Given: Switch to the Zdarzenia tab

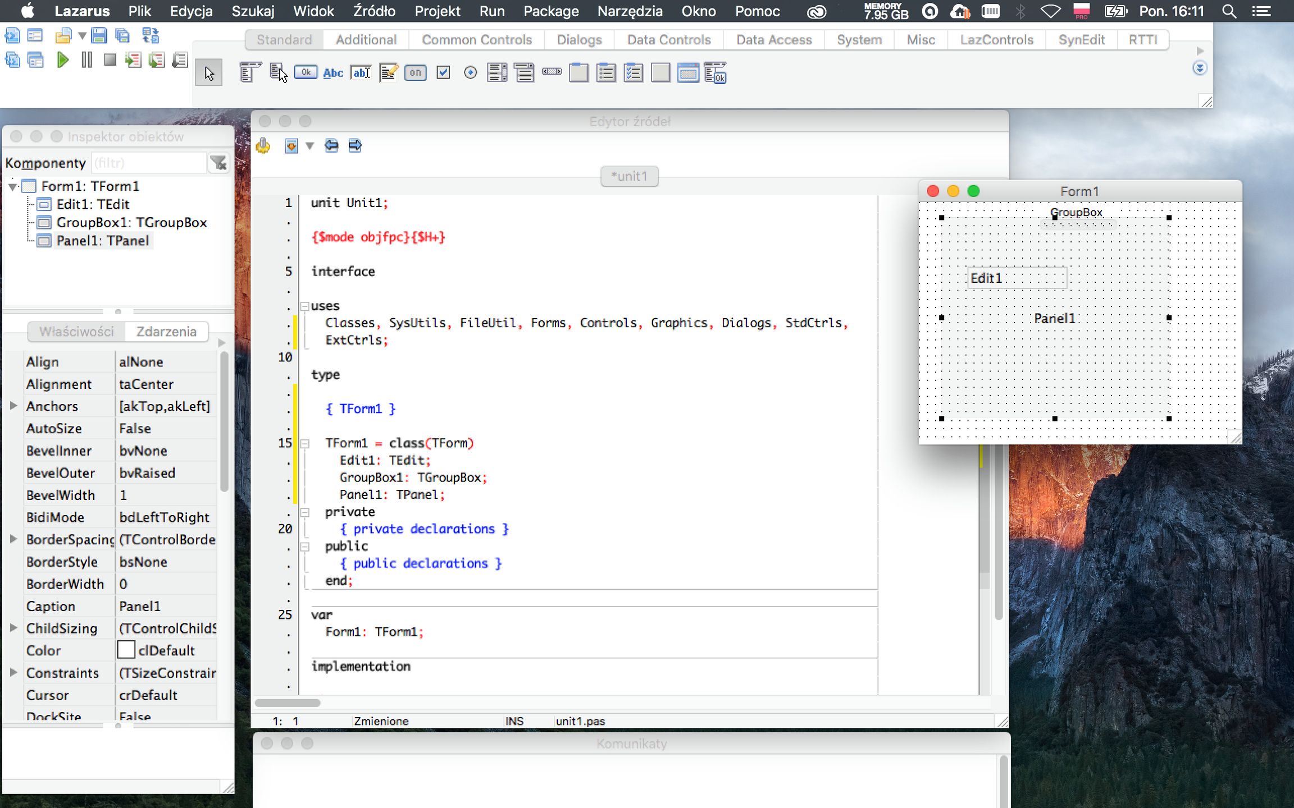Looking at the screenshot, I should (x=166, y=332).
